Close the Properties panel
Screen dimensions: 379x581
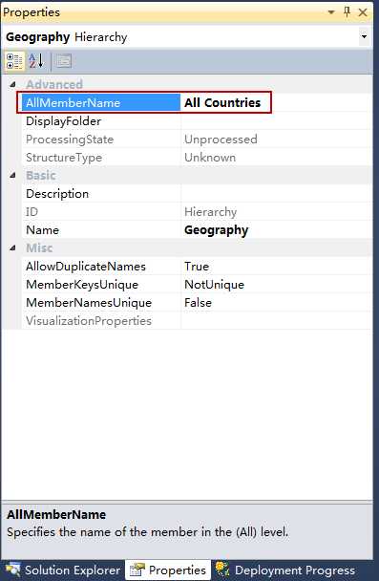point(363,12)
